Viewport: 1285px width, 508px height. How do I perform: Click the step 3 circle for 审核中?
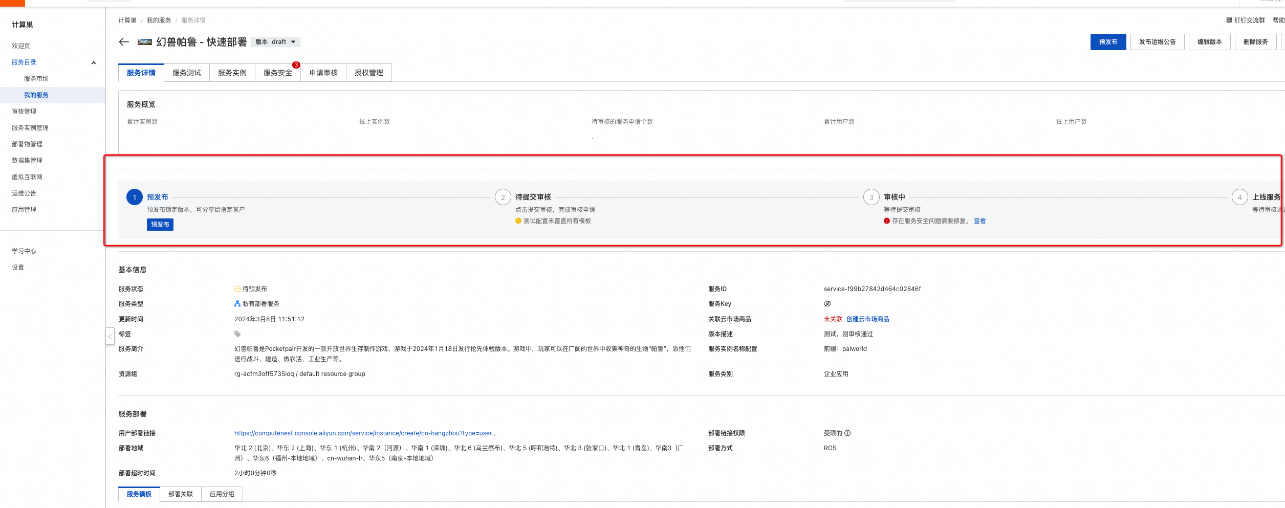pos(872,197)
